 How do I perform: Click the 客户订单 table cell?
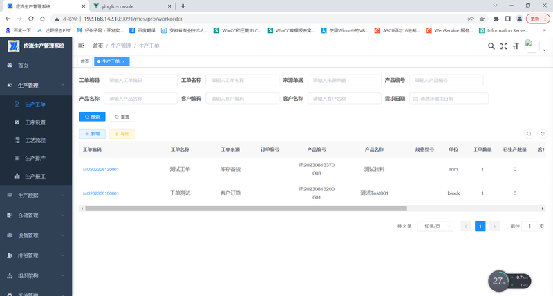[x=230, y=193]
